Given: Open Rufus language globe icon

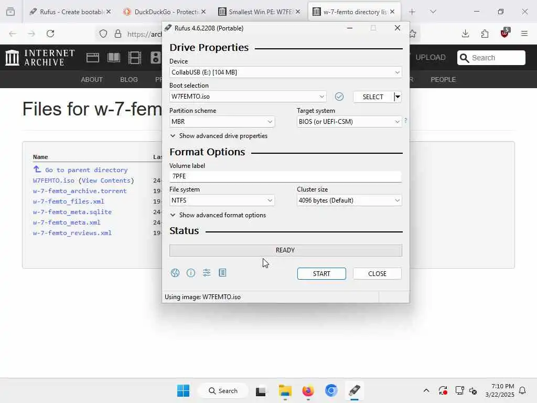Looking at the screenshot, I should pos(175,273).
